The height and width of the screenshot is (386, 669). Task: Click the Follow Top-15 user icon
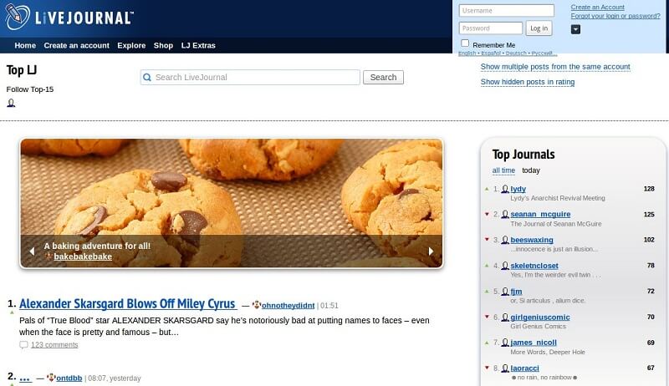[11, 103]
